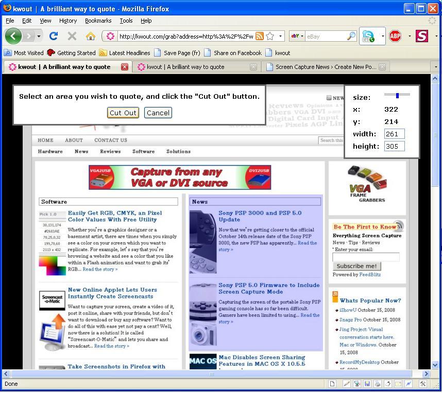This screenshot has height=393, width=442.
Task: Click the horizontal scrollbar left arrow
Action: [x=6, y=373]
